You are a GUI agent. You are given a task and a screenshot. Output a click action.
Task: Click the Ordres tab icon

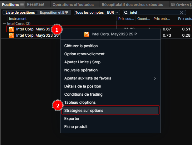173,5
